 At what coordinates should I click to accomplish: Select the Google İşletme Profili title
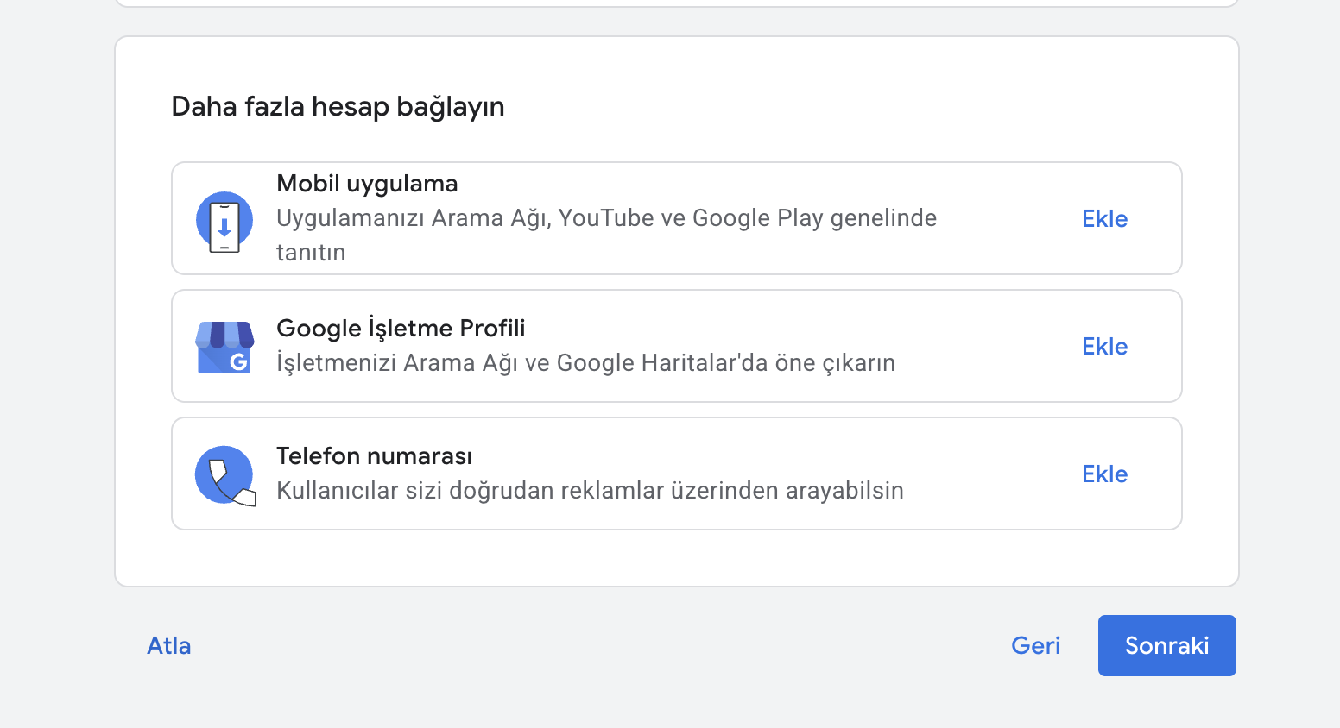coord(401,329)
